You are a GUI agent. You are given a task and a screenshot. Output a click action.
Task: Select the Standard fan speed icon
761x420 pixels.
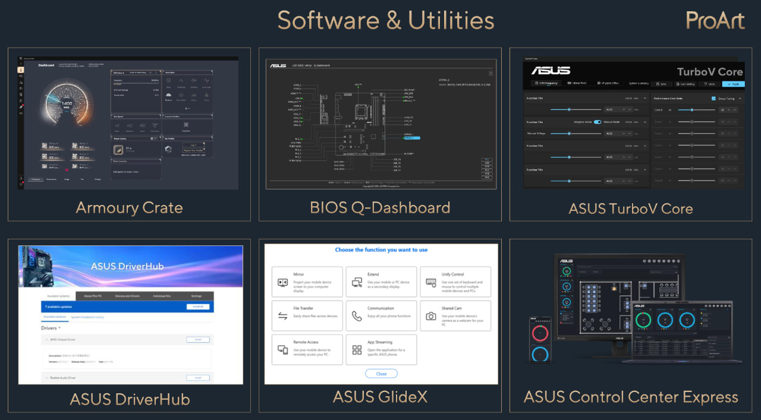point(130,125)
